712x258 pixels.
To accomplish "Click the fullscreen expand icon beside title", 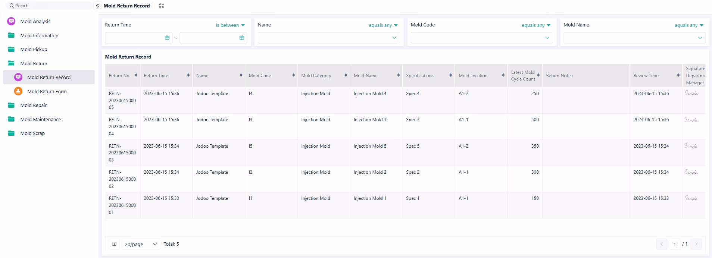I will [162, 6].
